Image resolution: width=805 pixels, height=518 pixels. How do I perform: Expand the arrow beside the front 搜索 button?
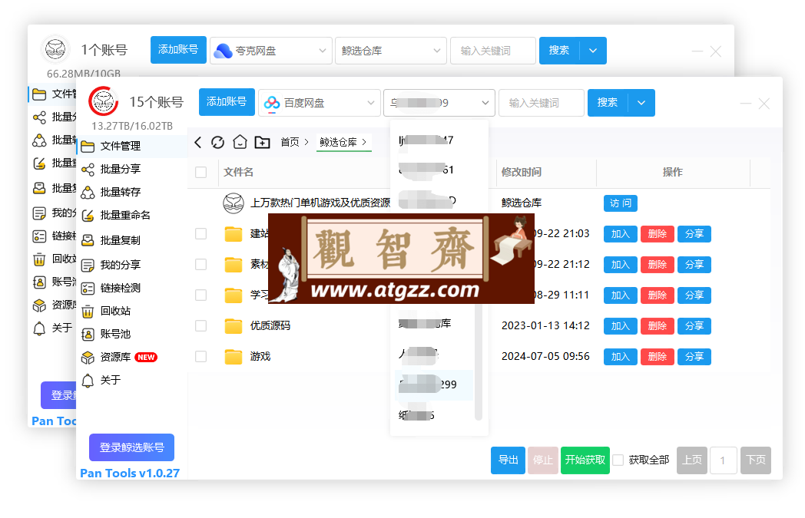coord(641,103)
